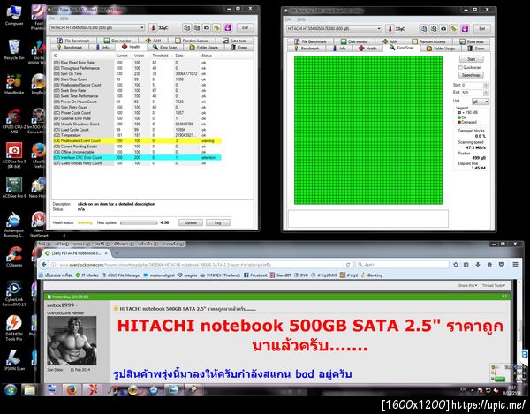This screenshot has height=414, width=530.
Task: Open Computer desktop icon
Action: point(14,15)
